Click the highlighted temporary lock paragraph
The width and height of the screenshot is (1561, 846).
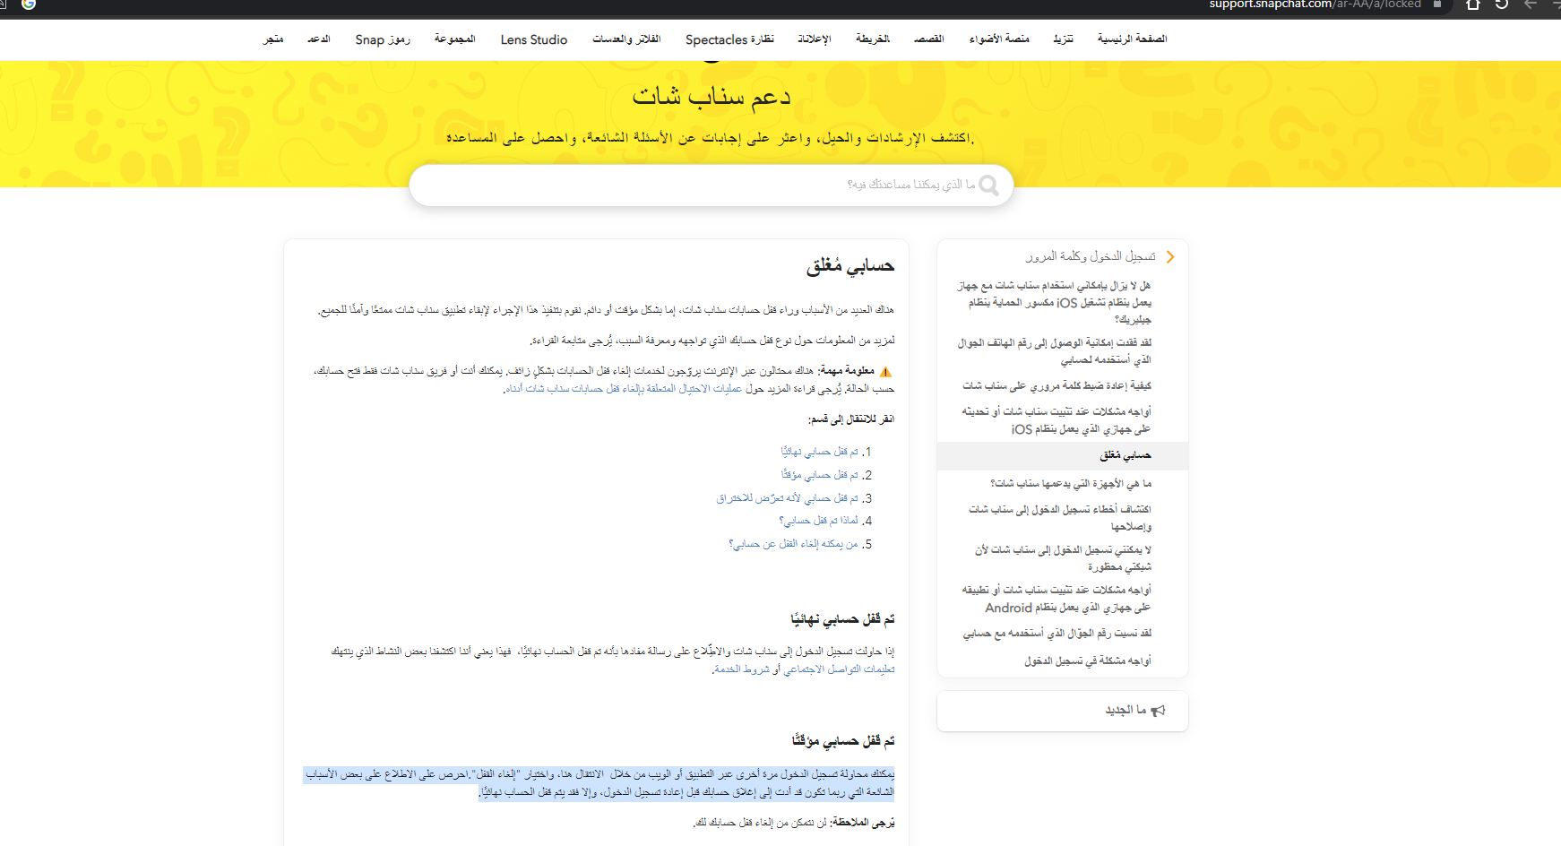(x=599, y=783)
